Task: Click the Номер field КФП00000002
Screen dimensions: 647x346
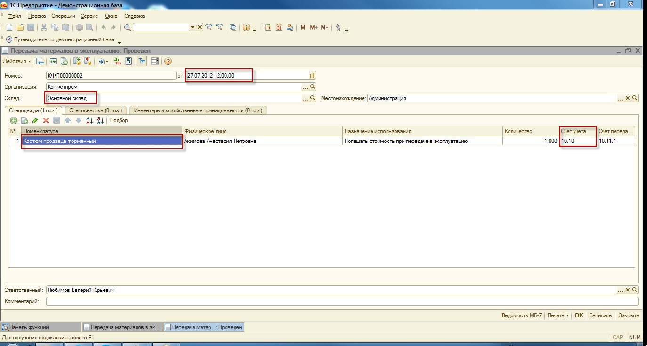Action: pos(111,75)
